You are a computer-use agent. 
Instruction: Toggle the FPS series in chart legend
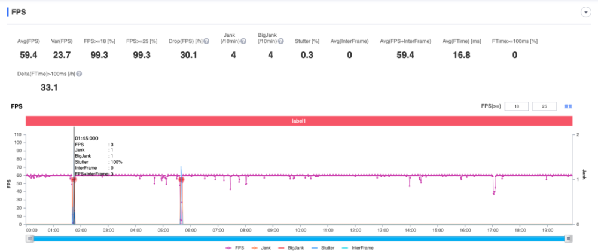tap(234, 247)
